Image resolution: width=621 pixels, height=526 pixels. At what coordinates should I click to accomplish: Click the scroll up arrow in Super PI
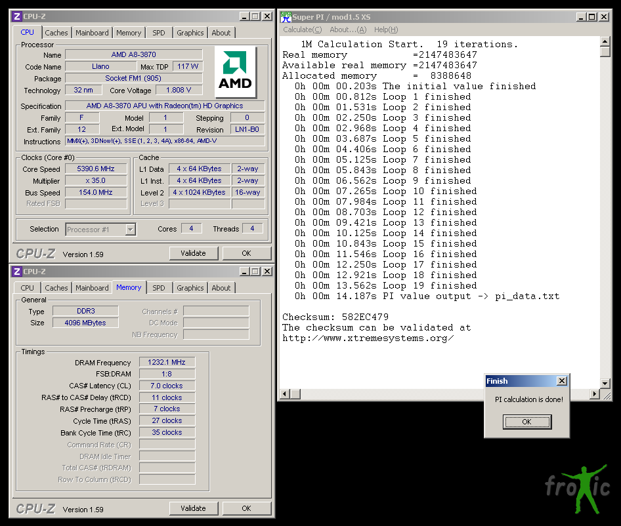[x=605, y=41]
